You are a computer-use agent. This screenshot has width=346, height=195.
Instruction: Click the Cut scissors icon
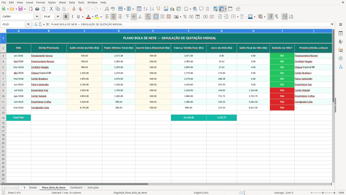pos(51,9)
